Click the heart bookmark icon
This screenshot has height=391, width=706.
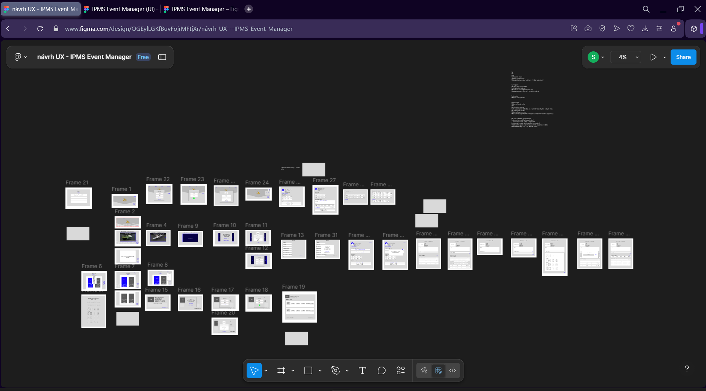click(x=631, y=29)
